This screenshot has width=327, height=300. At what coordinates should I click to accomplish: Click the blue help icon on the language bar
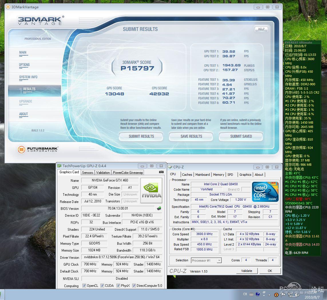tap(258, 294)
